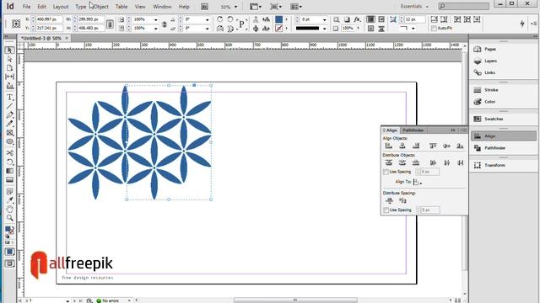540x303 pixels.
Task: Open the Layout menu
Action: [x=61, y=7]
